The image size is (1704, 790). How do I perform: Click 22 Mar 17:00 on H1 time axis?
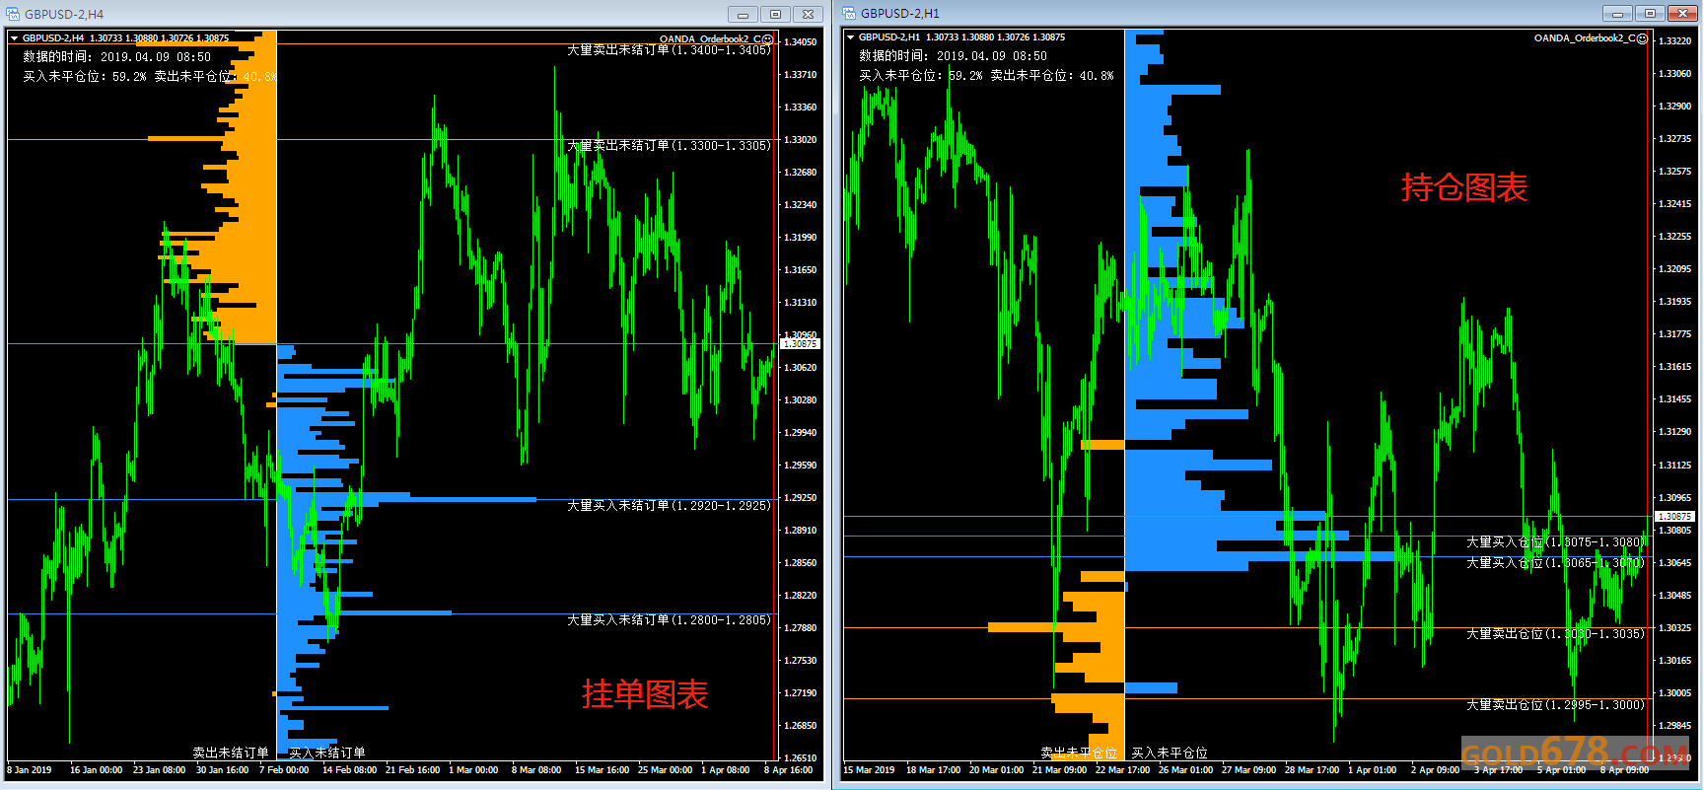click(1122, 769)
